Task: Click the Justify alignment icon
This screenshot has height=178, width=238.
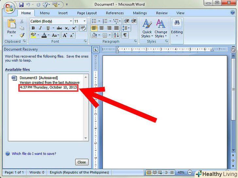Action: [116, 28]
